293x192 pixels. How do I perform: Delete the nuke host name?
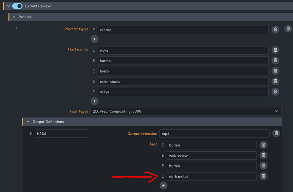coord(275,50)
